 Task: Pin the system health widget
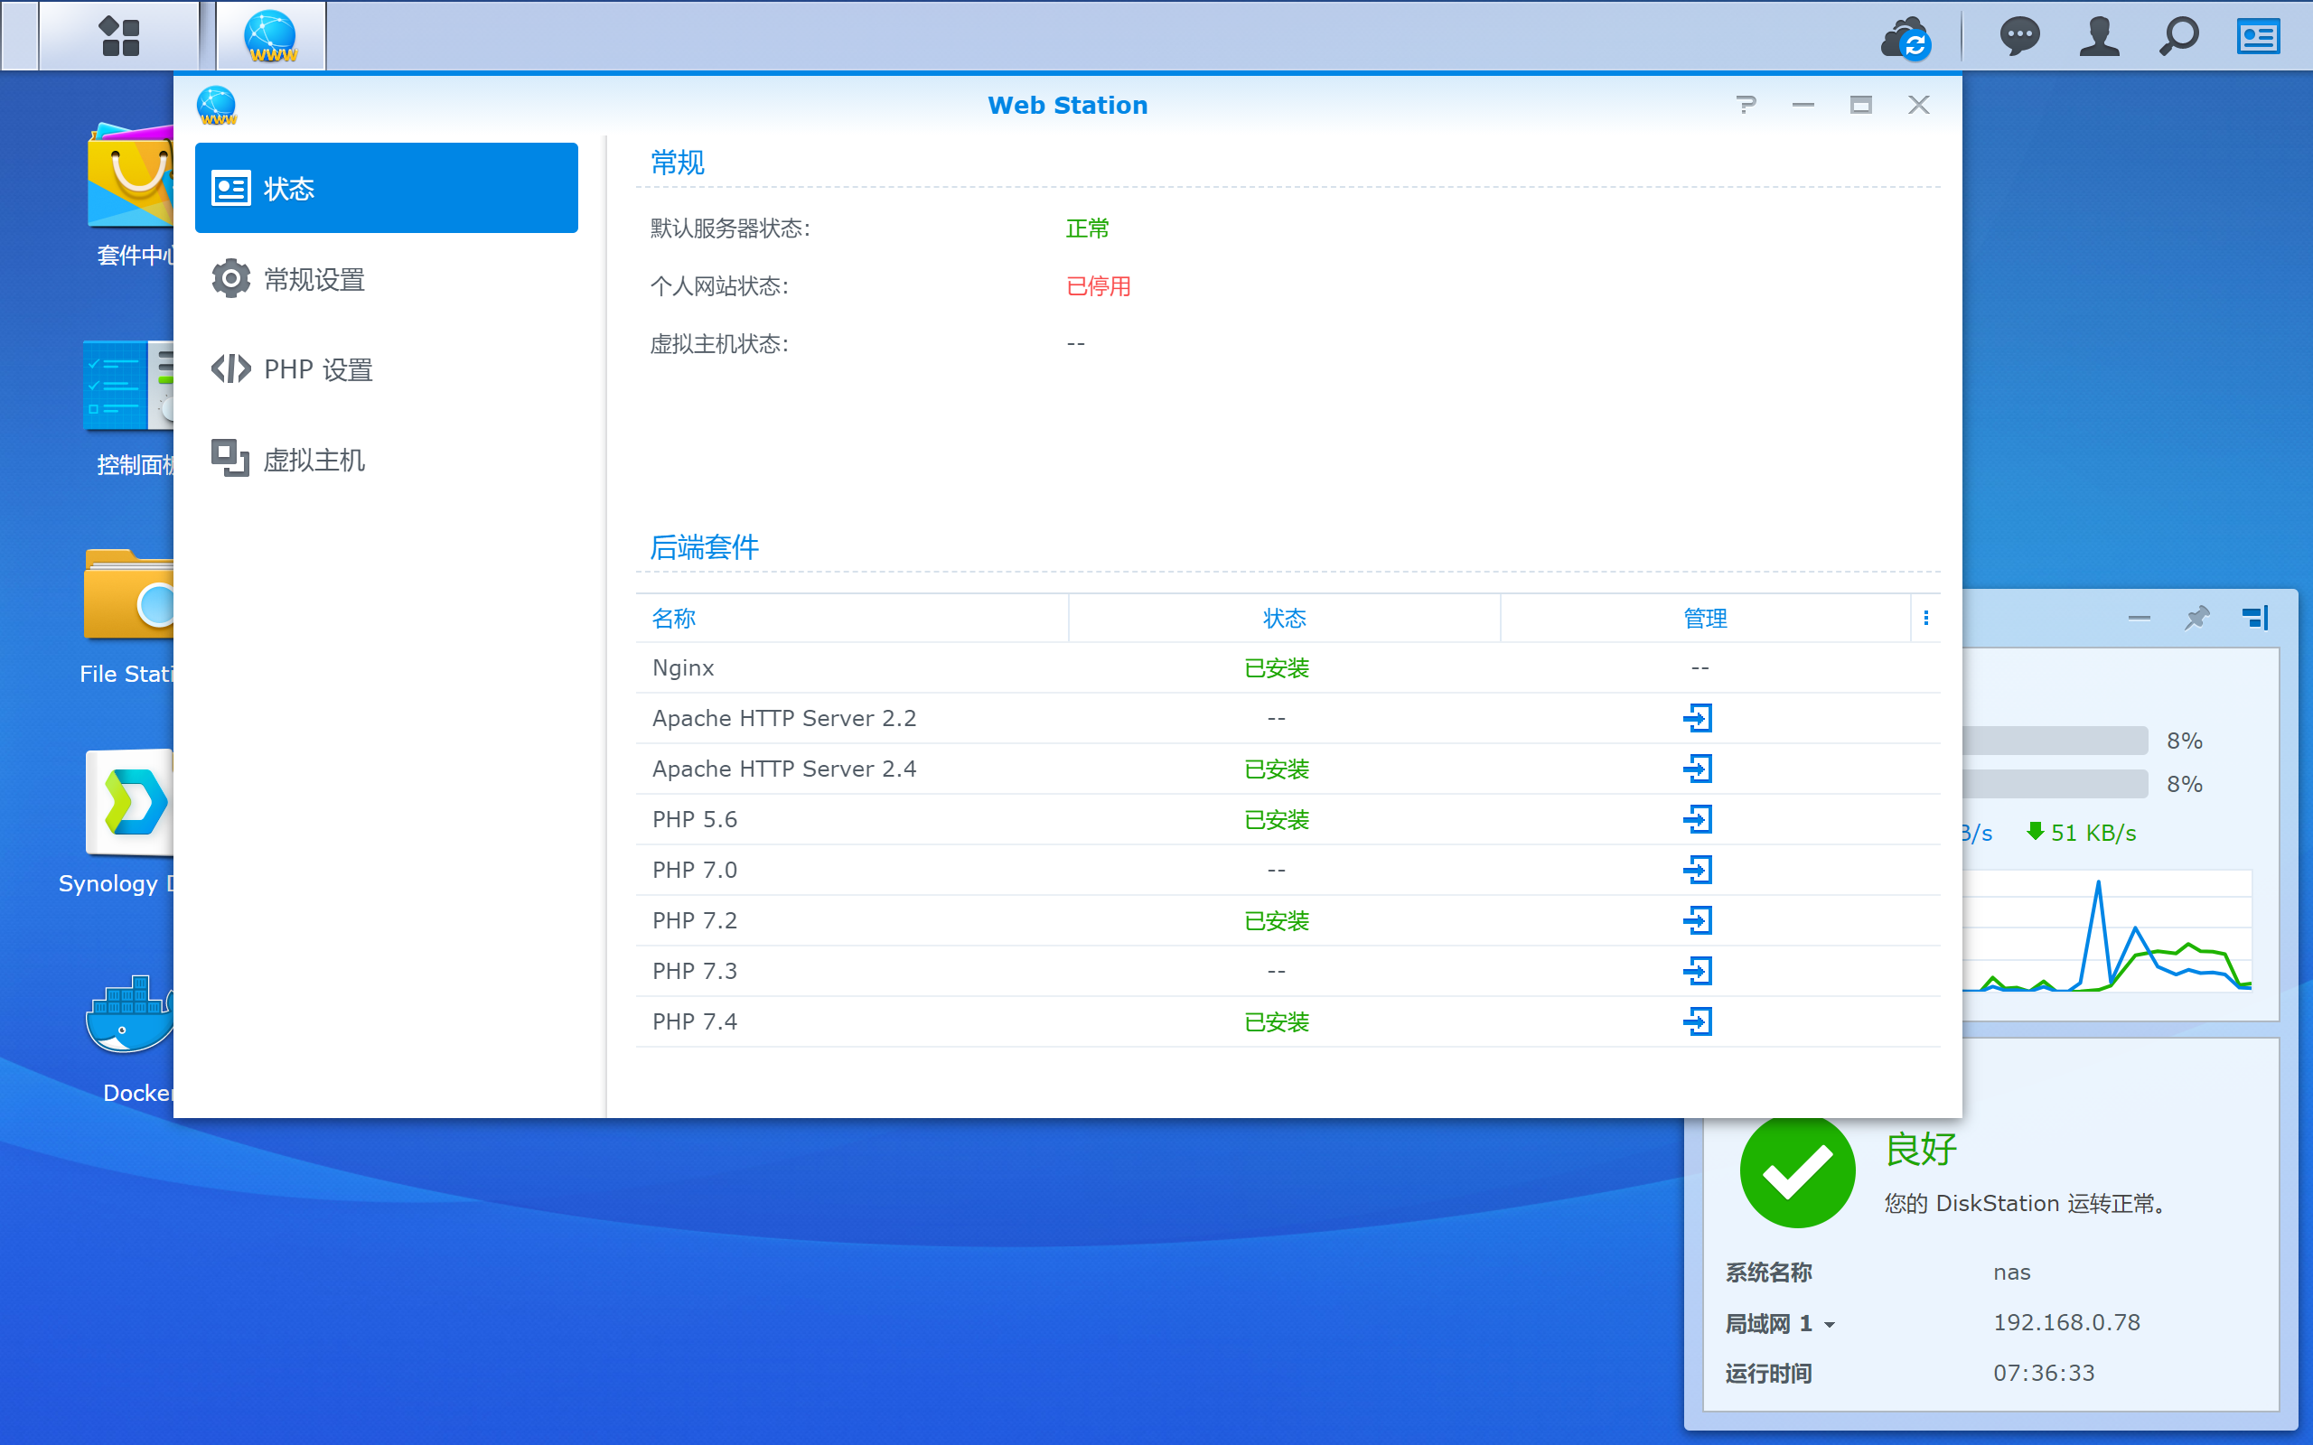(2197, 619)
